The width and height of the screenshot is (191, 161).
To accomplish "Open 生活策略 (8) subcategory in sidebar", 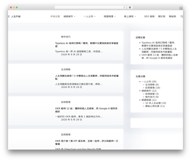I will coord(152,84).
